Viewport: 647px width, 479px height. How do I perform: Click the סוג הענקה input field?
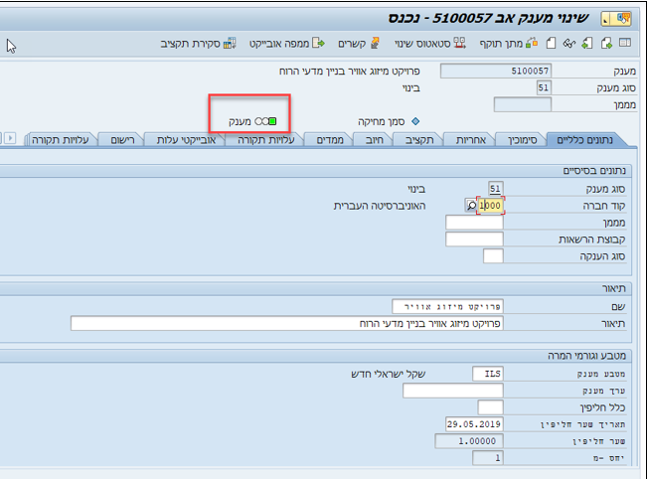point(493,256)
